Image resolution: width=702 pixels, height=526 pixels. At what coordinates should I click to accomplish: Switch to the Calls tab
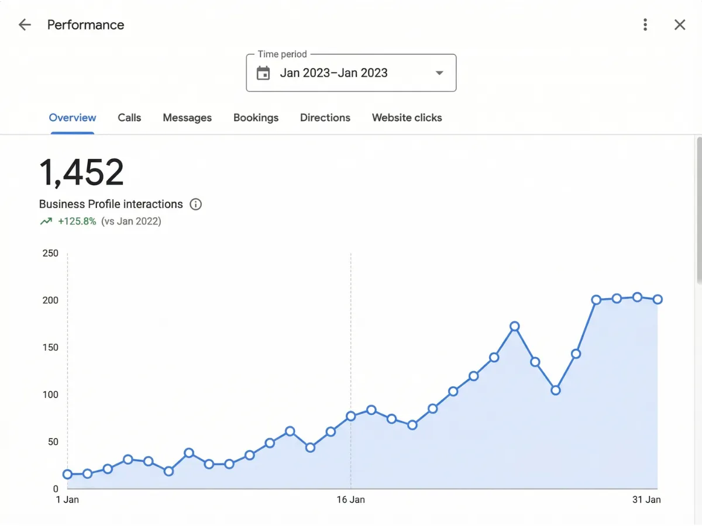129,117
